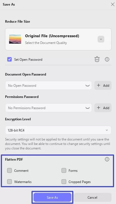Click info icon next to Set Open Password
The image size is (116, 204).
click(x=107, y=59)
